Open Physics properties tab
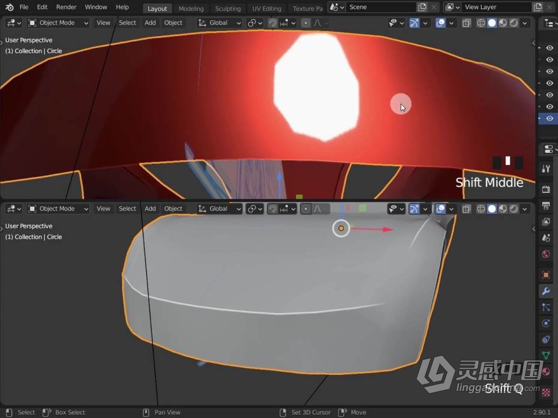Image resolution: width=558 pixels, height=418 pixels. pyautogui.click(x=546, y=323)
